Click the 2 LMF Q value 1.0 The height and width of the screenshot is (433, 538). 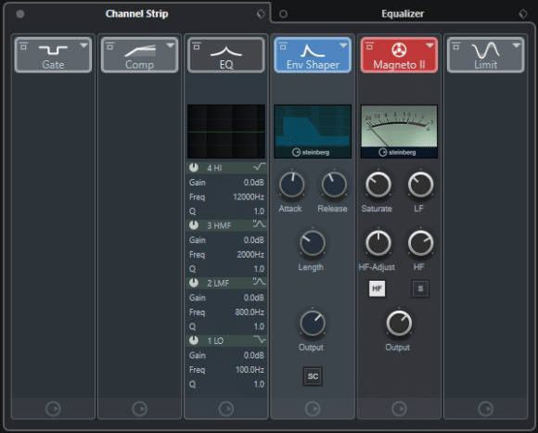click(x=259, y=326)
